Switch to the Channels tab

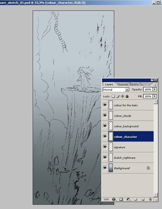pos(123,84)
